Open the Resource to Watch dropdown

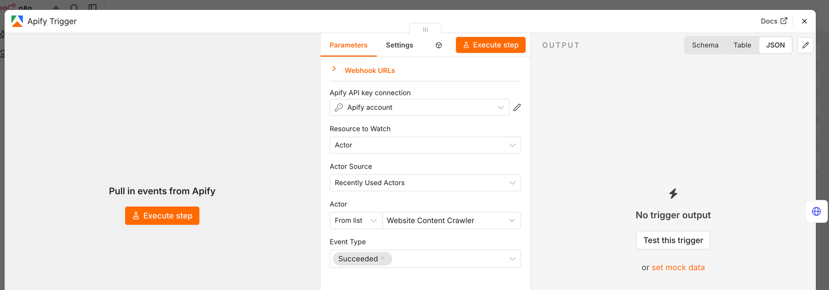click(x=425, y=145)
